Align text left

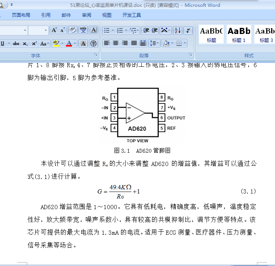coord(107,43)
